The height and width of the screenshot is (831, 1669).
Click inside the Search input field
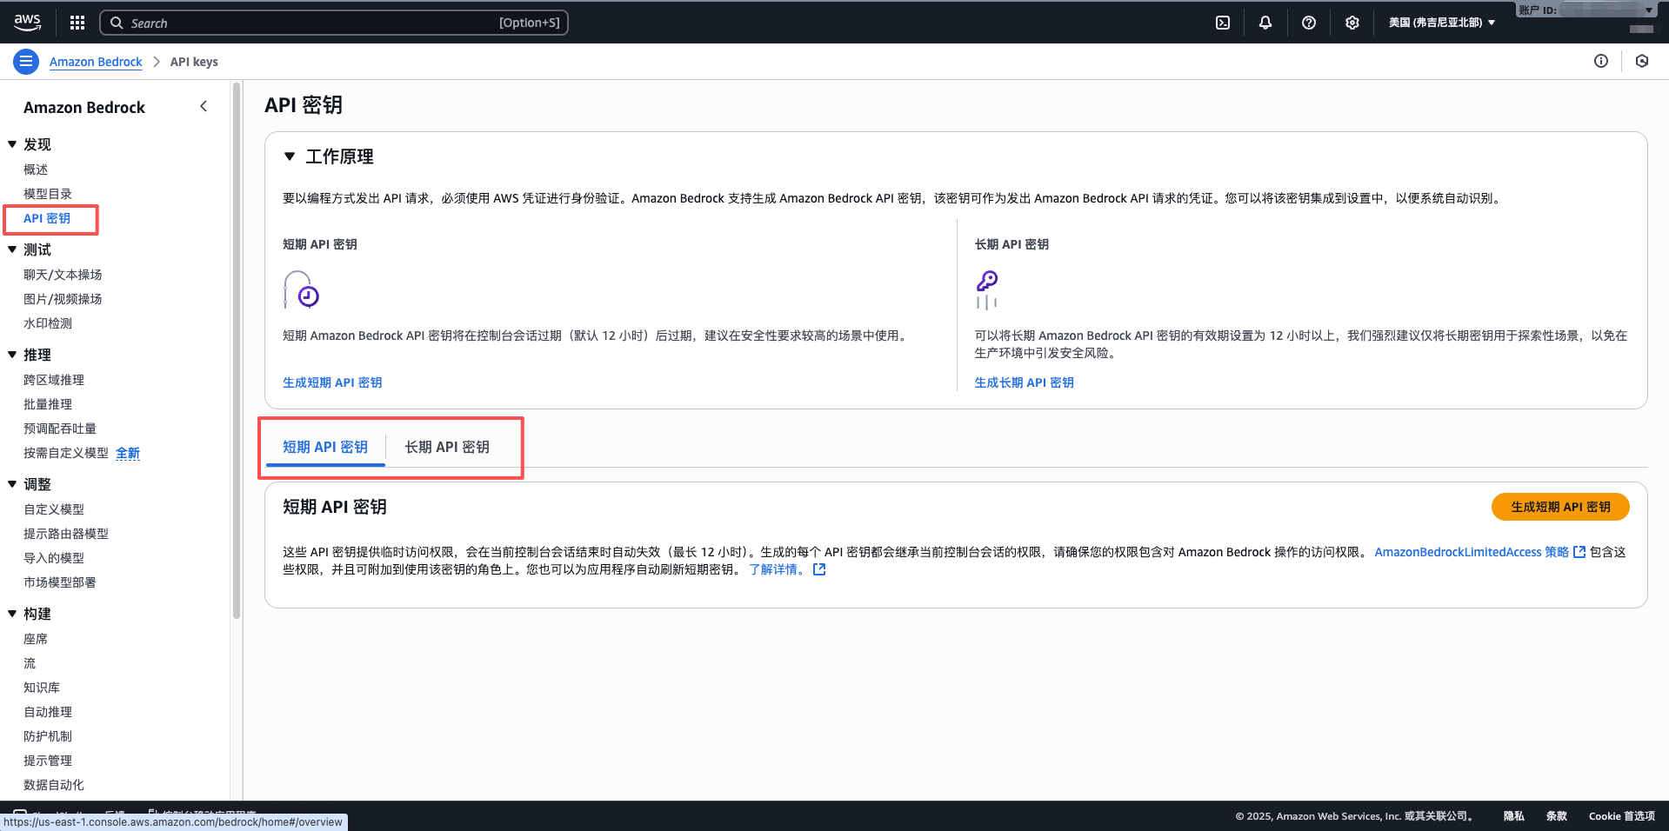point(330,22)
